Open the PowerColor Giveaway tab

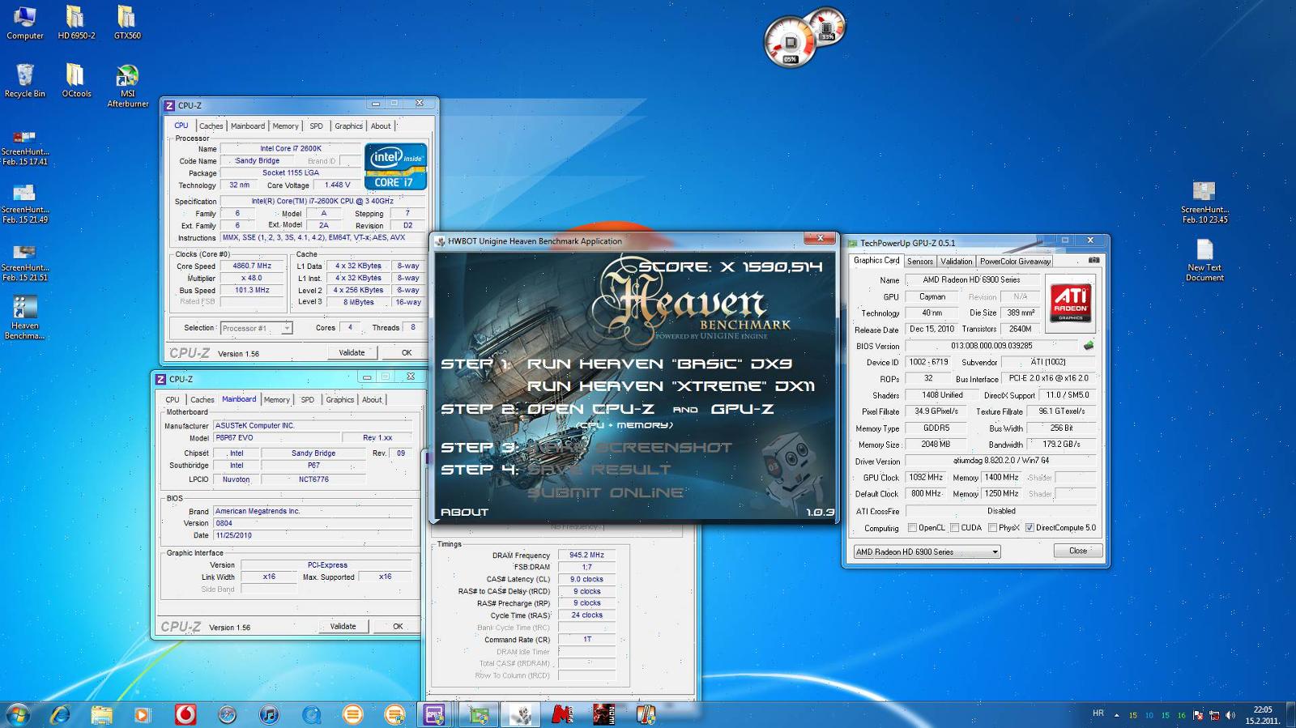(1015, 261)
